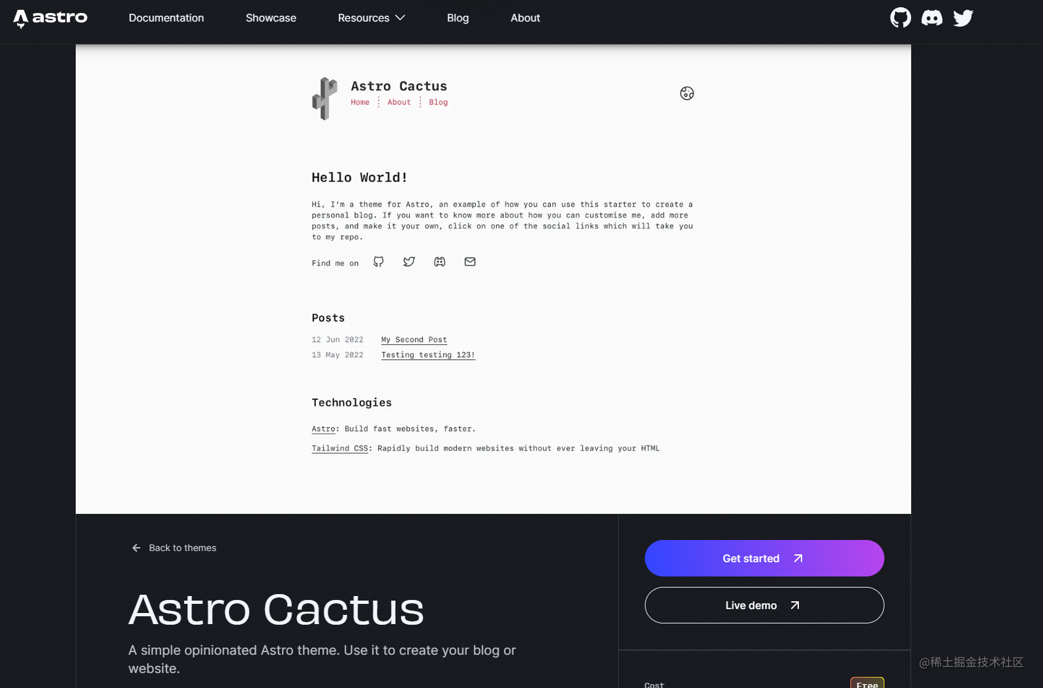This screenshot has height=688, width=1043.
Task: Click the date 13 May 2022
Action: click(x=337, y=355)
